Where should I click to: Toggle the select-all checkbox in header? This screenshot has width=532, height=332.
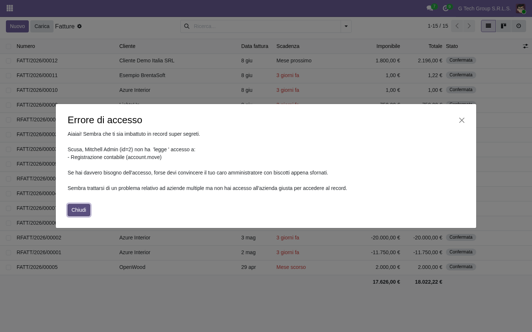click(8, 46)
